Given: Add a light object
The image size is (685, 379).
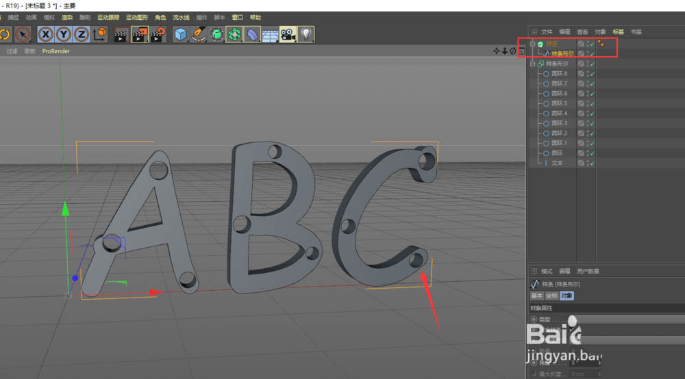Looking at the screenshot, I should click(306, 34).
